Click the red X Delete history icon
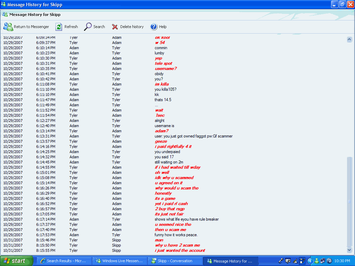 [x=115, y=27]
